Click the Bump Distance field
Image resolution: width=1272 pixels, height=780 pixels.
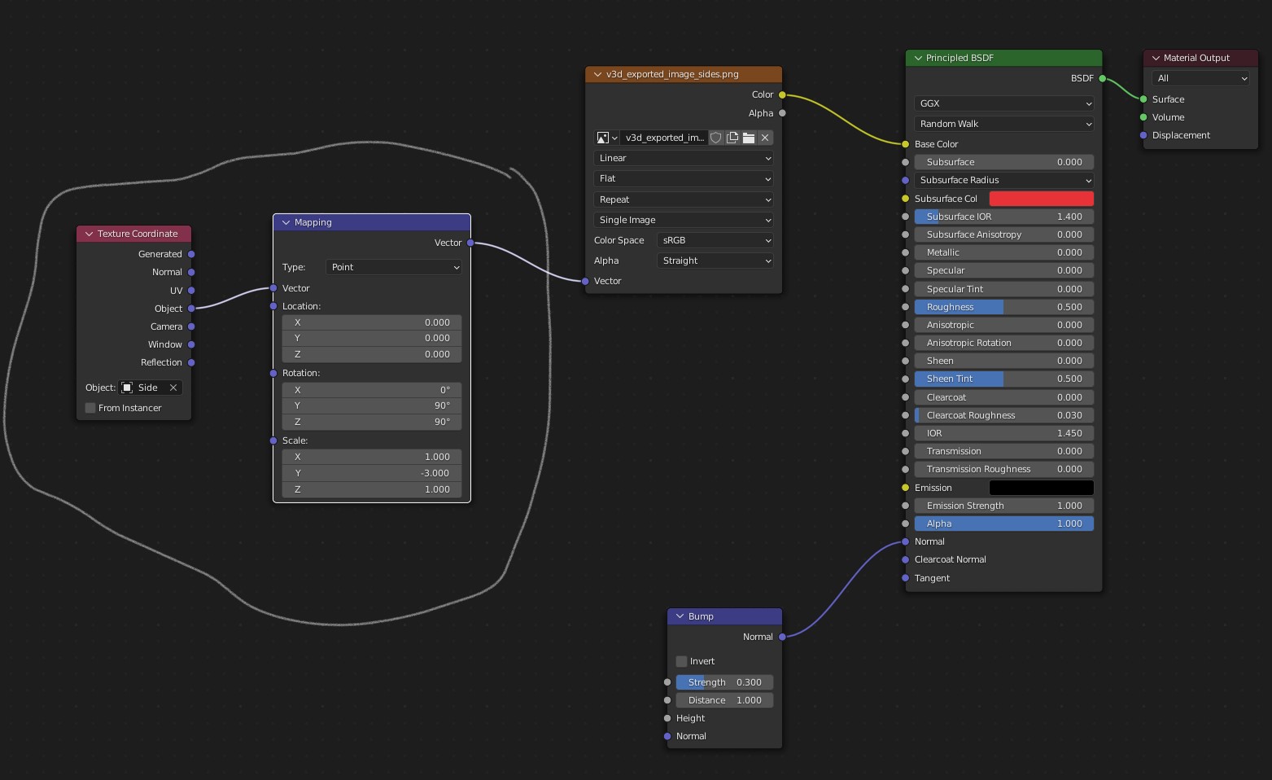click(724, 700)
